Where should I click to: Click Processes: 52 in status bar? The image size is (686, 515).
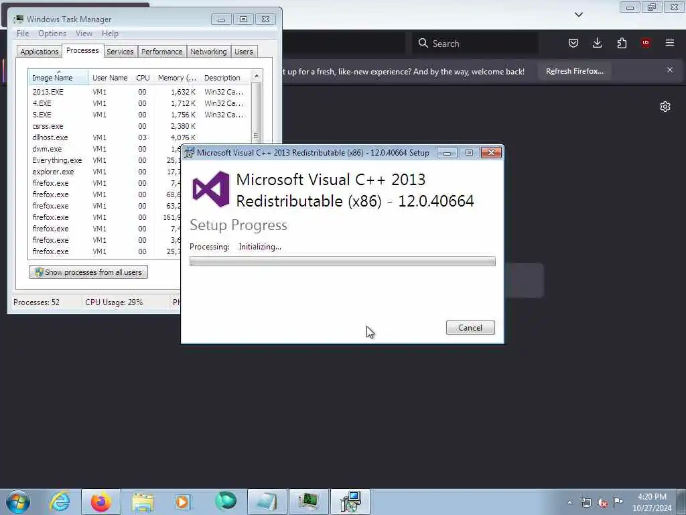(36, 302)
